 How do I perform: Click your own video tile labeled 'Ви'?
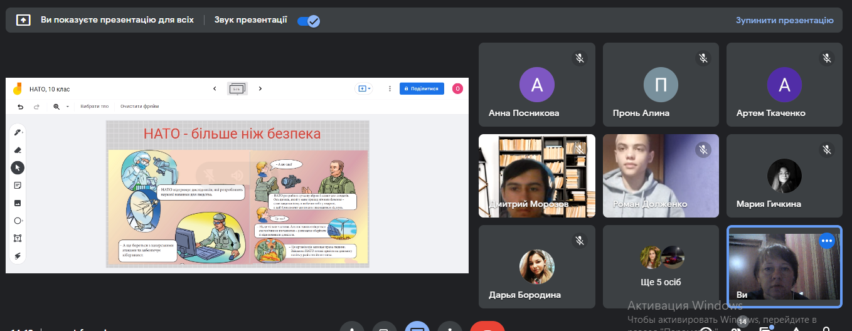[x=784, y=267]
